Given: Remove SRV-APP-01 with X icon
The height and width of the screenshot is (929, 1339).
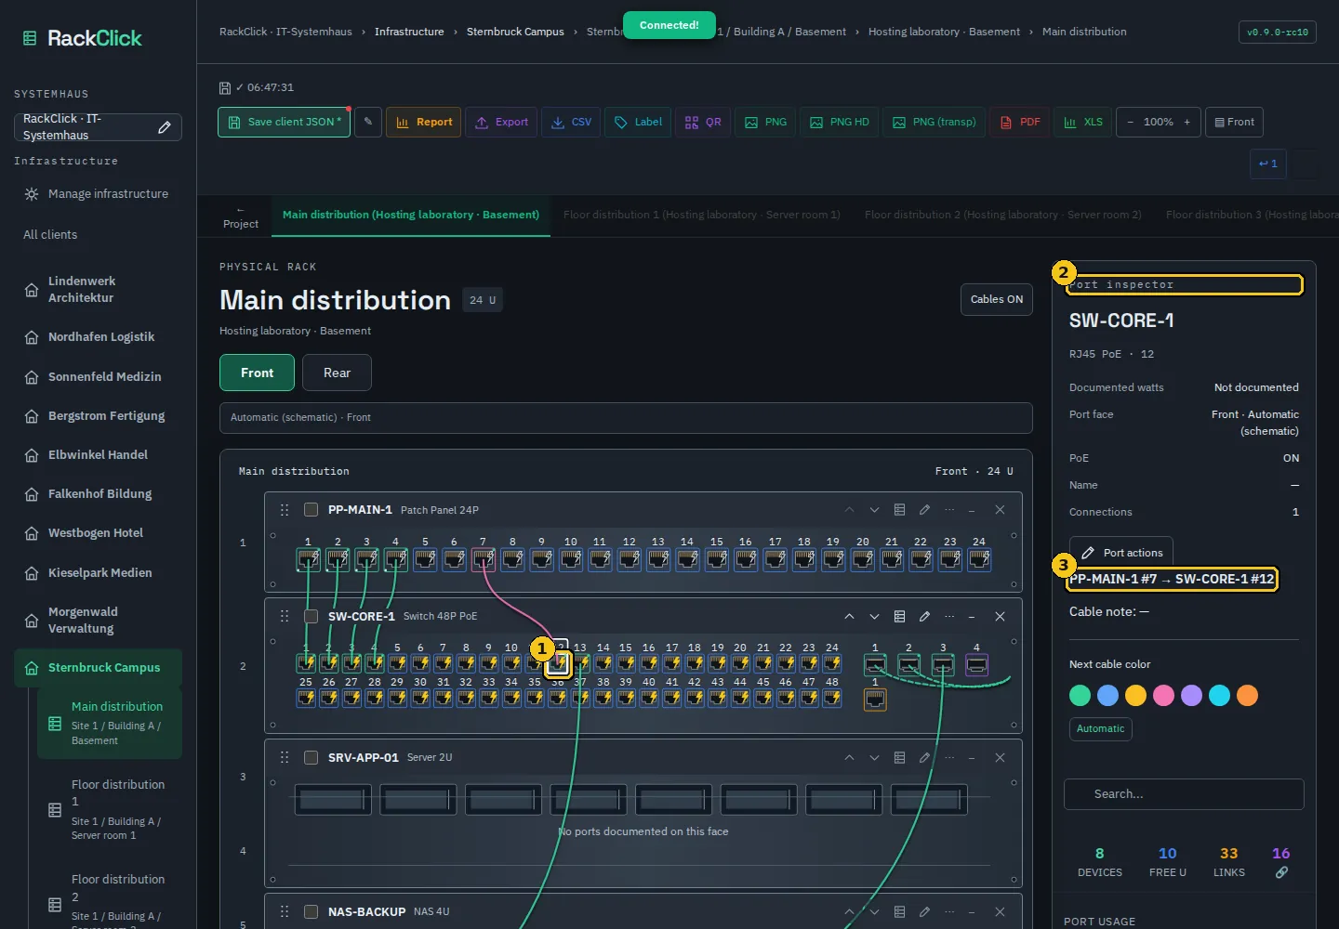Looking at the screenshot, I should coord(1000,758).
